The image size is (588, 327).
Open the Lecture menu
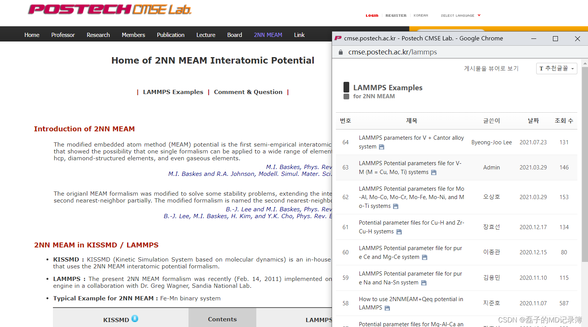point(206,35)
